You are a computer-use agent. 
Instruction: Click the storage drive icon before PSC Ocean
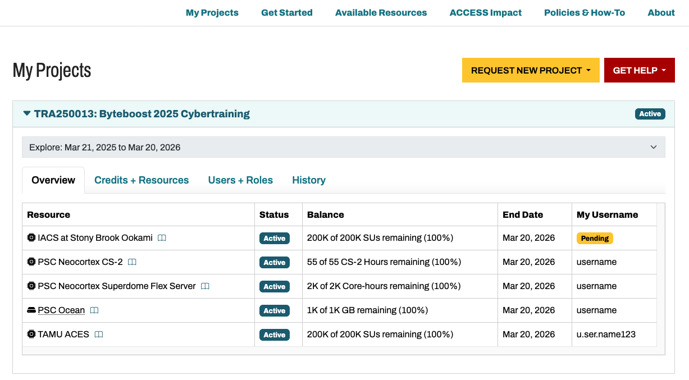click(31, 310)
